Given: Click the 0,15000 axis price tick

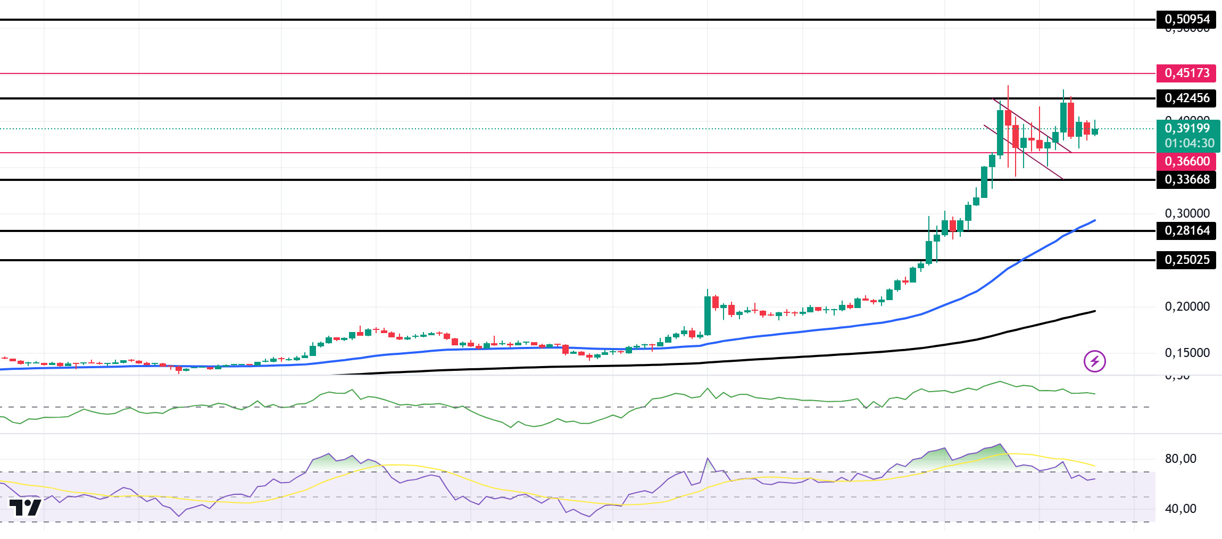Looking at the screenshot, I should pos(1187,353).
